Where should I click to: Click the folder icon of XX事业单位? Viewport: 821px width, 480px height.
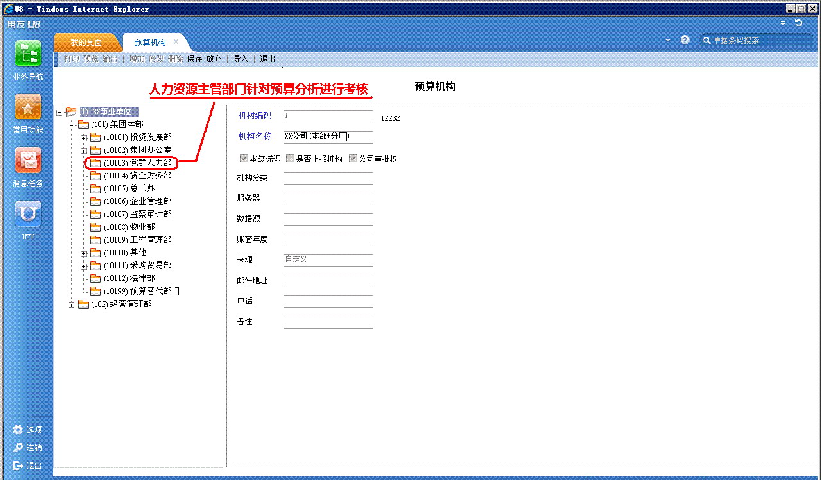[71, 112]
